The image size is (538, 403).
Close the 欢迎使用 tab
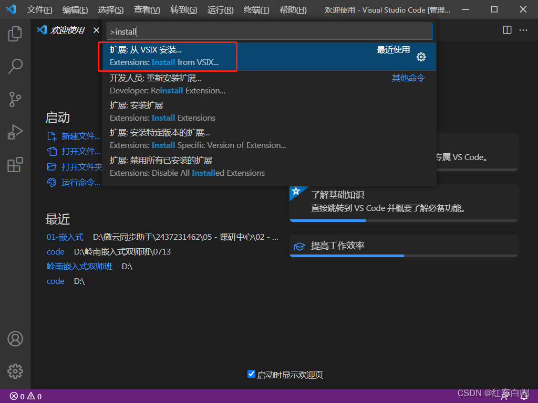click(97, 30)
